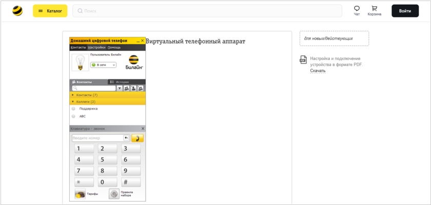Click the Правила набора dial icon

114,194
